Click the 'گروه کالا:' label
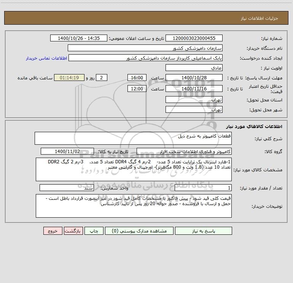 (x=273, y=152)
